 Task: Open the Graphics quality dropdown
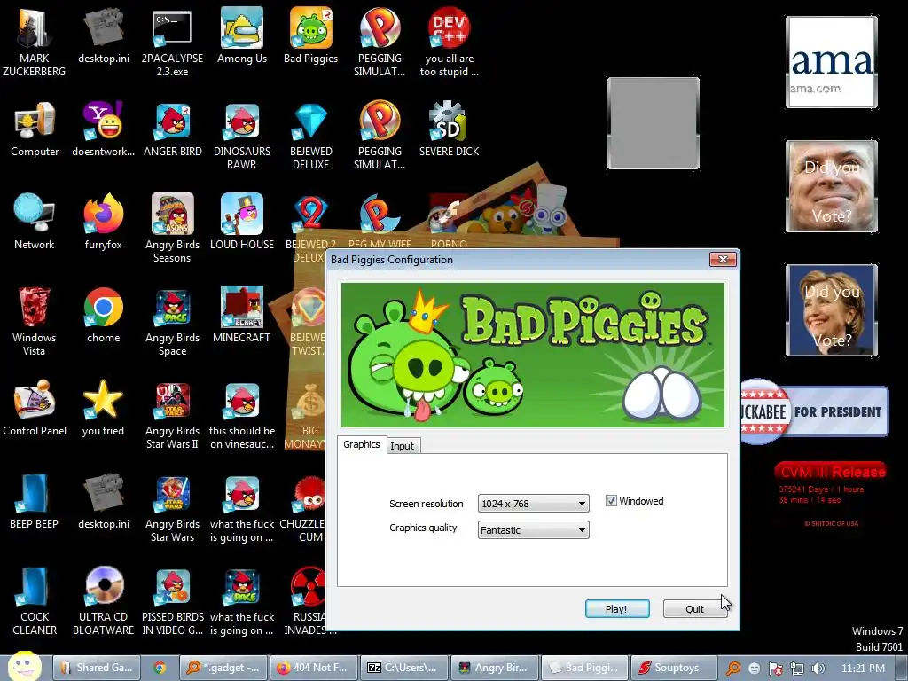click(533, 530)
